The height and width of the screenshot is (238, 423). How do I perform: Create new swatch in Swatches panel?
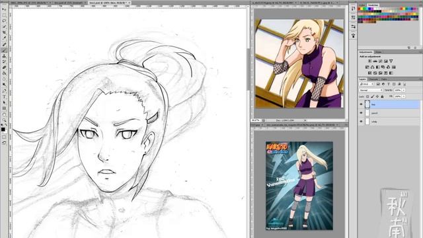coord(409,48)
